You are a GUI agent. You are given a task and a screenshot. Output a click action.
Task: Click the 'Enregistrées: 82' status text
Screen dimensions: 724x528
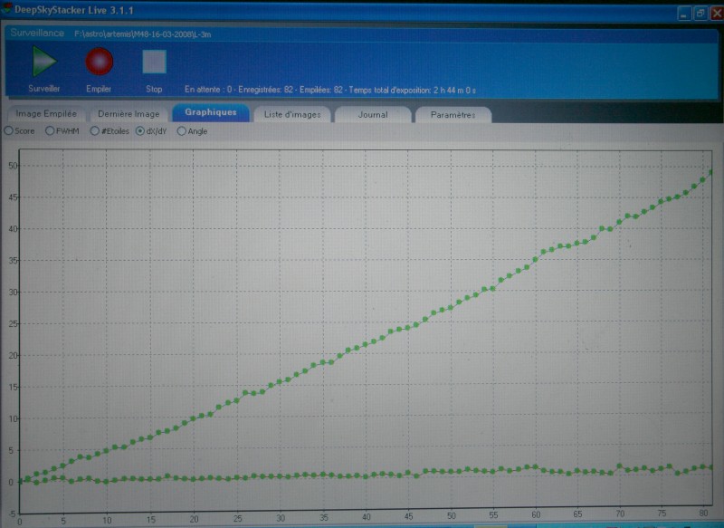265,90
